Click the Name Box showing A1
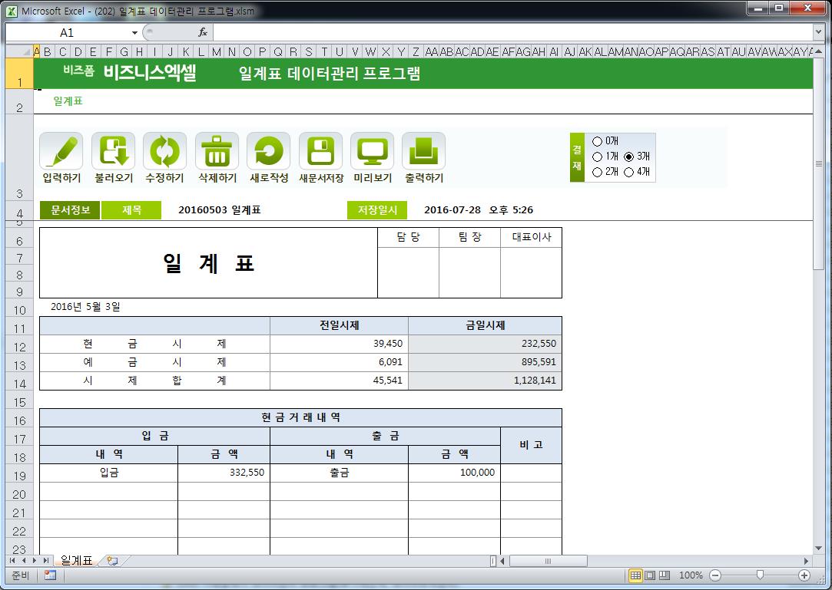Screen dimensions: 832x590 (68, 33)
